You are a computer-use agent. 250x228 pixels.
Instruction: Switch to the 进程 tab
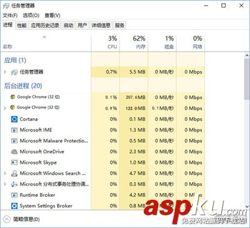click(x=7, y=25)
